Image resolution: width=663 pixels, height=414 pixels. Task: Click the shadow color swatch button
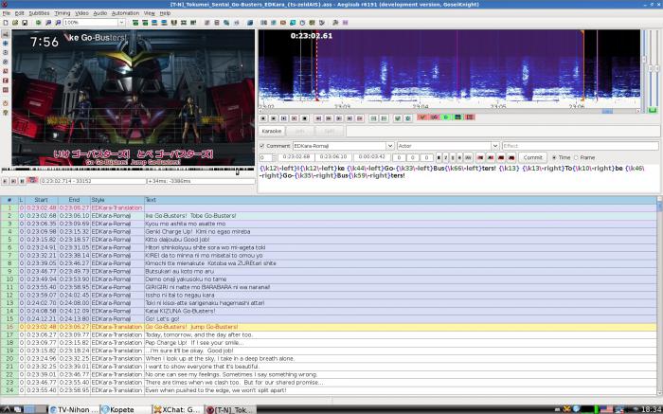[511, 157]
